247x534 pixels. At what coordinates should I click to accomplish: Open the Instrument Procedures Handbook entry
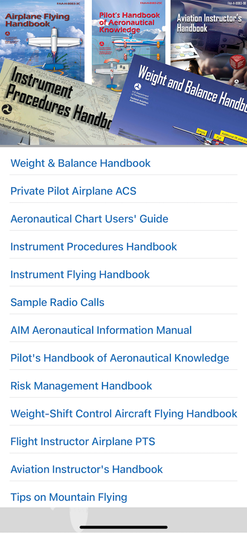[x=94, y=246]
